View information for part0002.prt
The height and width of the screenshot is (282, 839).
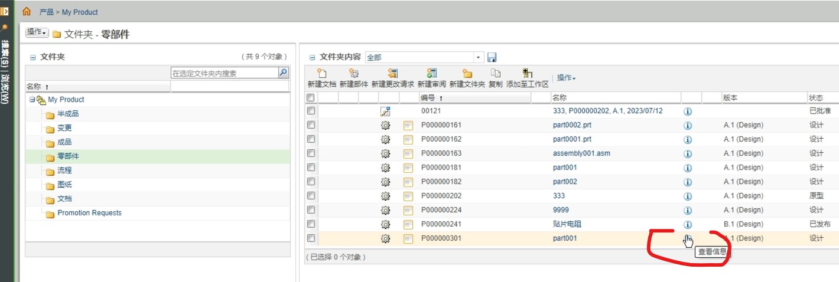tap(688, 125)
